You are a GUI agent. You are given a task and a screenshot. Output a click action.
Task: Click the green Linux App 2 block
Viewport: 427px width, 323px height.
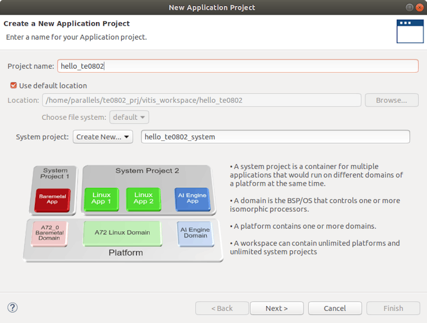(x=143, y=198)
